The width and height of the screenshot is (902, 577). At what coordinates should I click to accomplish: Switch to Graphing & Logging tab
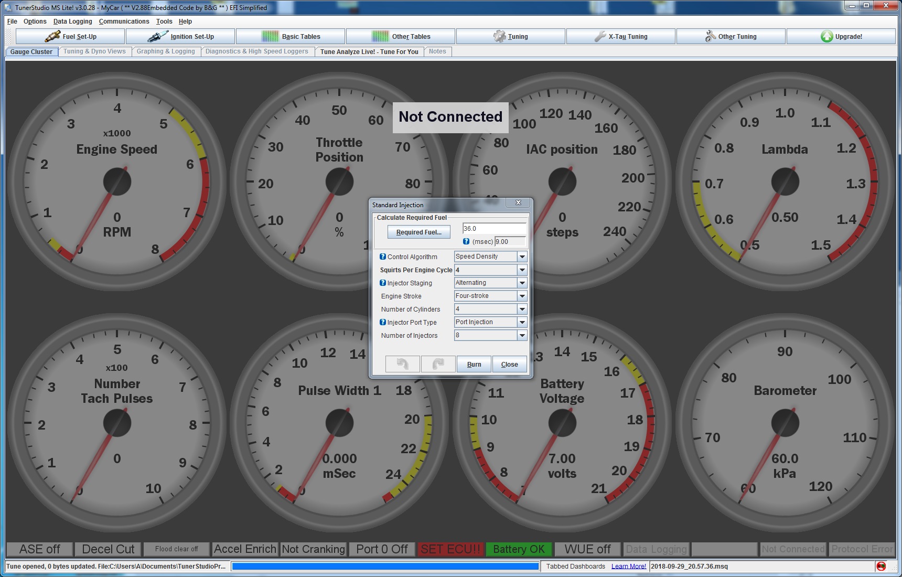click(x=166, y=51)
